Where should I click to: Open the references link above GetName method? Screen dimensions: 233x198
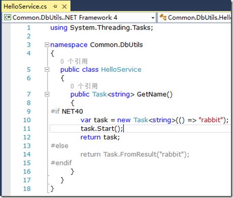84,86
